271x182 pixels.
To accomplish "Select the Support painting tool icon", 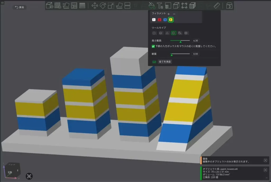I will tap(168, 6).
